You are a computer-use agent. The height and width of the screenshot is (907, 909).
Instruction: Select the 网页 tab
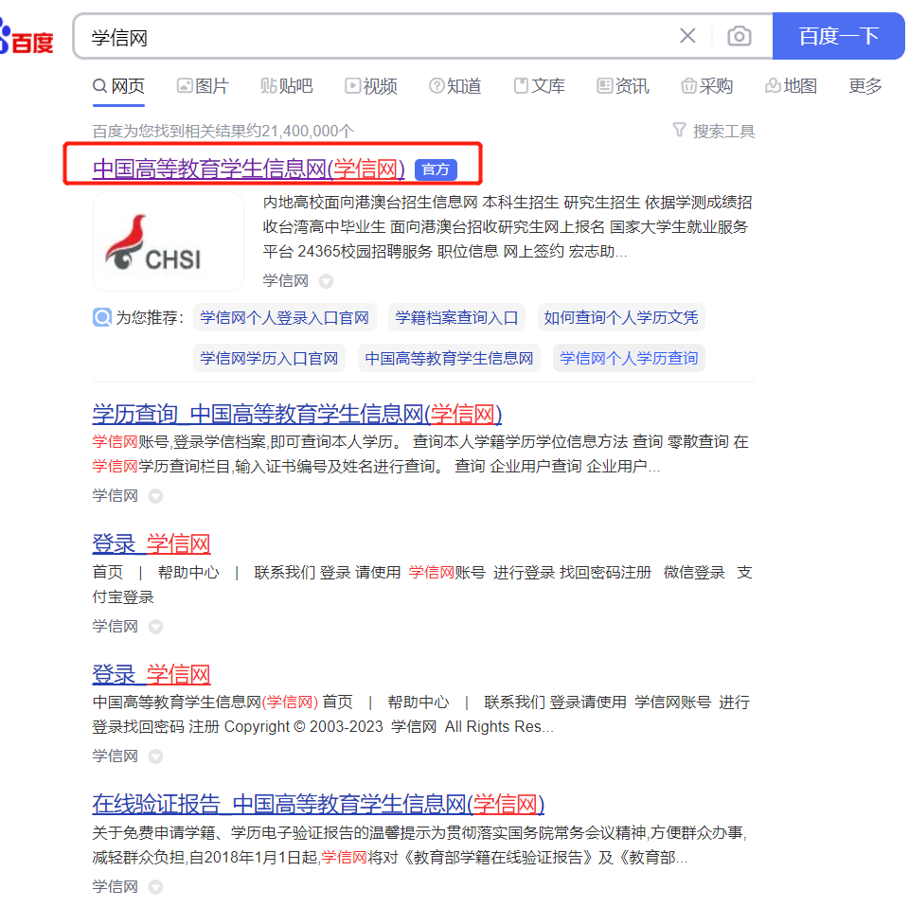pyautogui.click(x=119, y=86)
